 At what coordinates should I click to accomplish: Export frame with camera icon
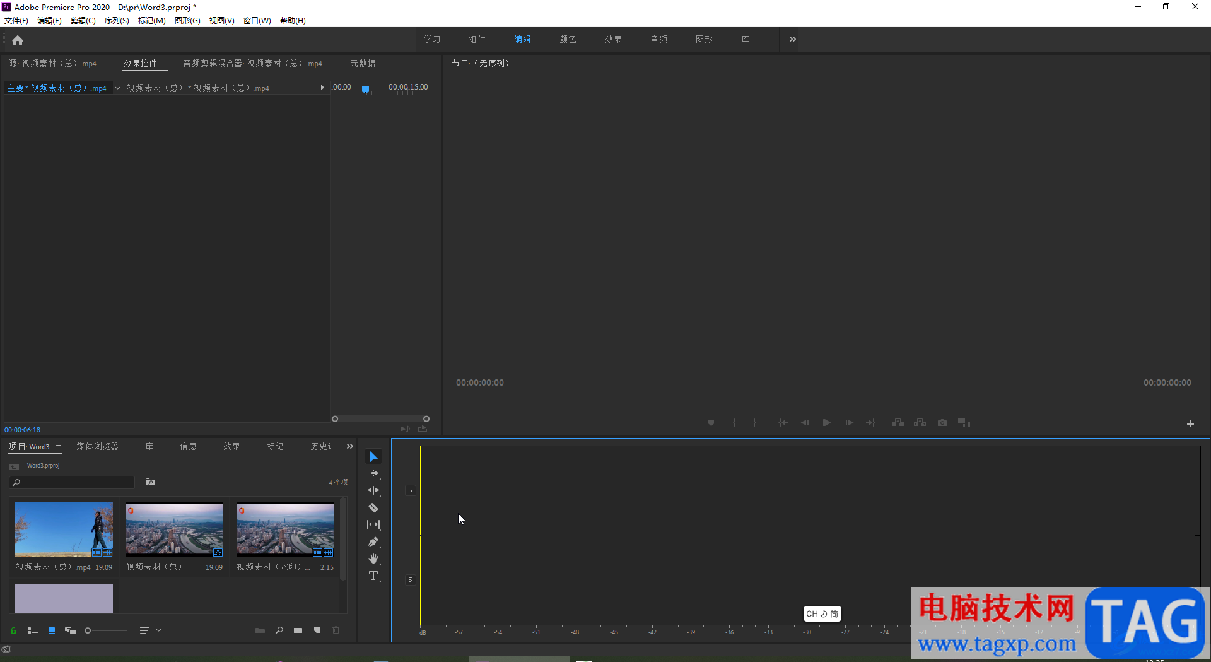942,423
